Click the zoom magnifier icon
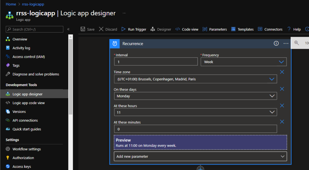This screenshot has width=309, height=170. (296, 43)
